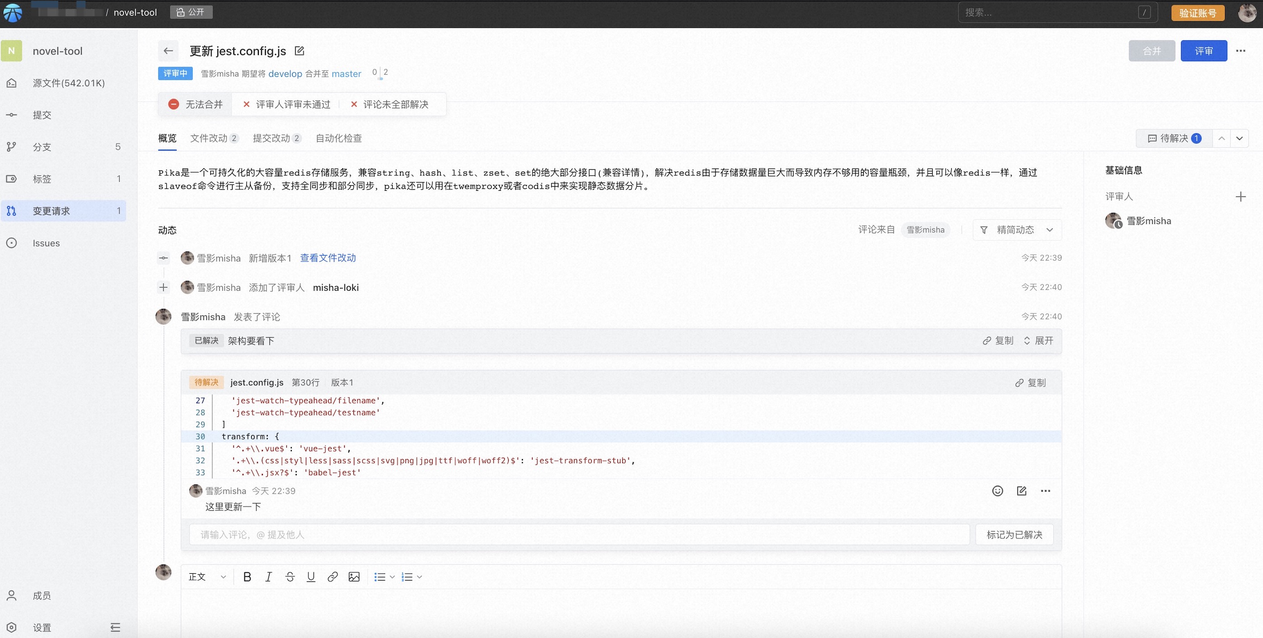Click 评论未全部解决 status item
1263x638 pixels.
[390, 105]
